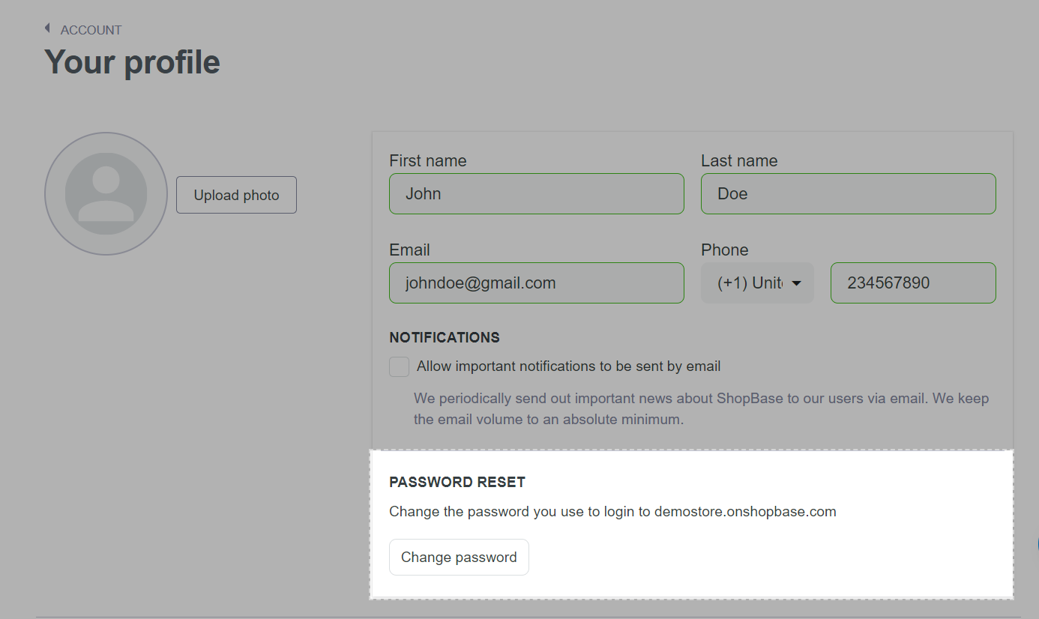Click the 'Your profile' page title
The width and height of the screenshot is (1039, 619).
pos(132,61)
